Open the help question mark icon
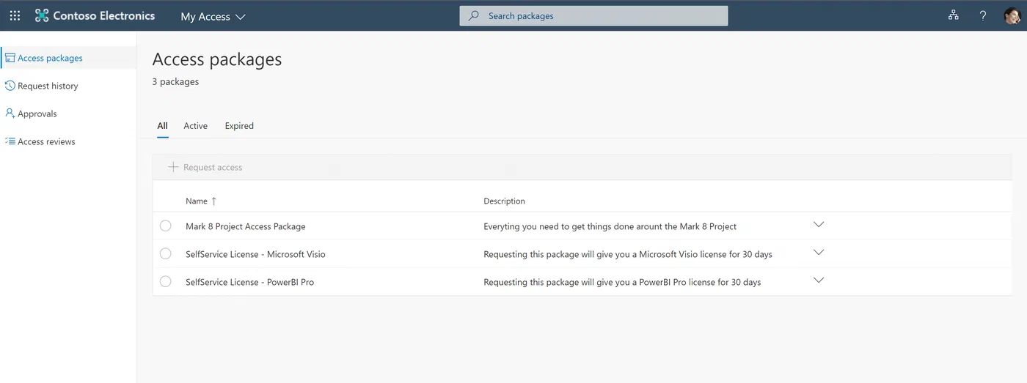Image resolution: width=1027 pixels, height=383 pixels. click(983, 15)
